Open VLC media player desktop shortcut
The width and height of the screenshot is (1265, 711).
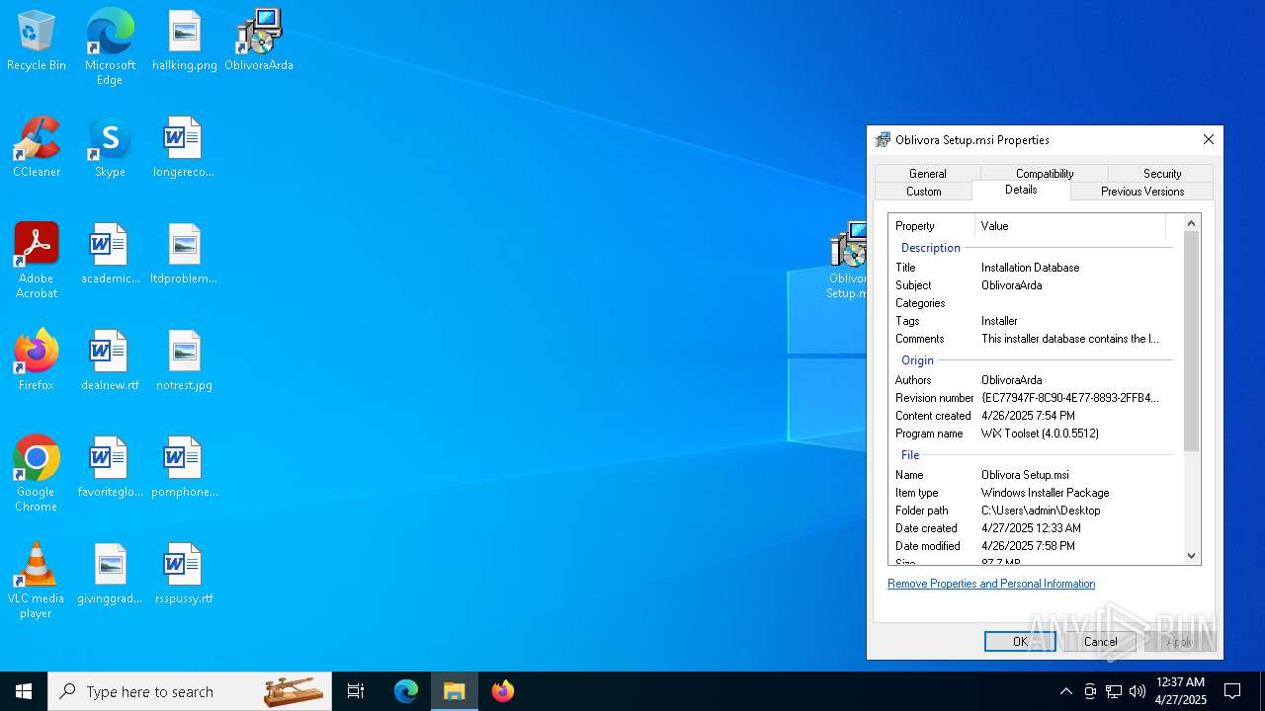point(37,582)
